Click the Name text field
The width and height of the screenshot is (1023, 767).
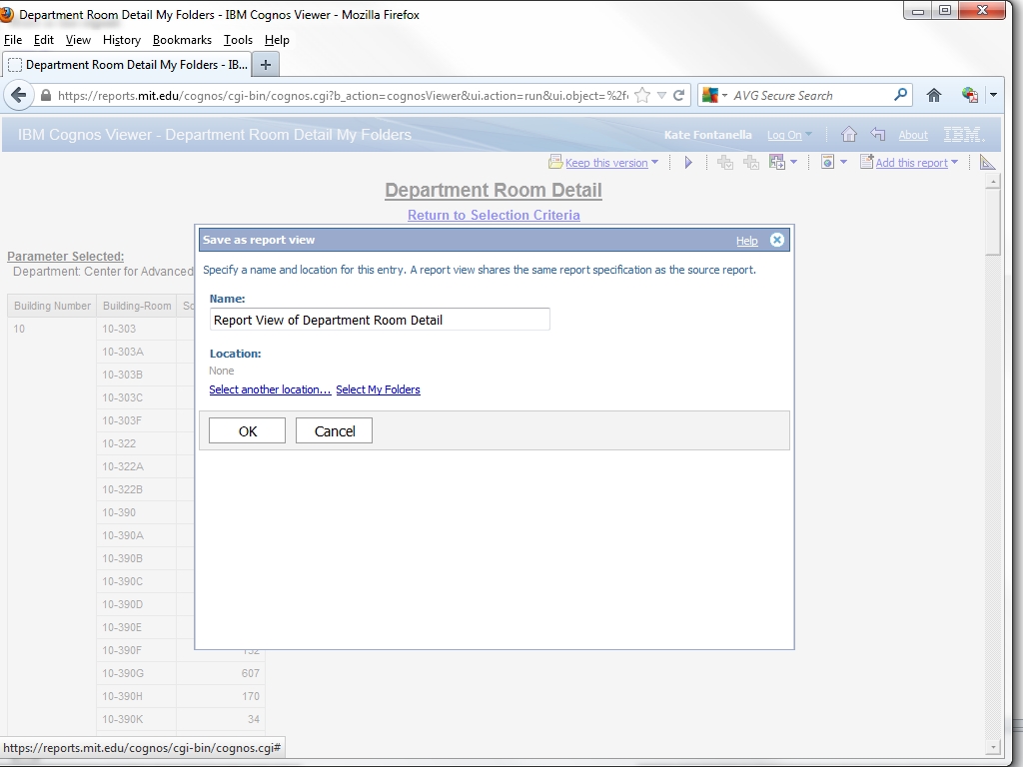(x=380, y=320)
